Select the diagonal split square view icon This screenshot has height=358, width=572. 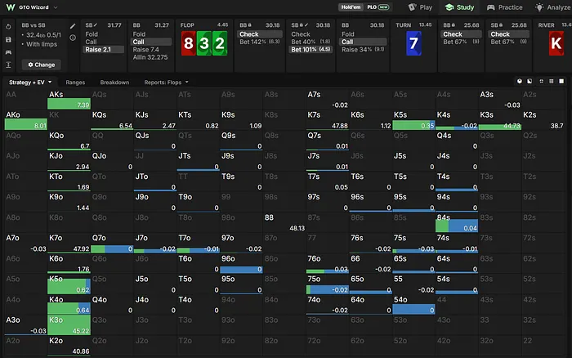point(530,81)
